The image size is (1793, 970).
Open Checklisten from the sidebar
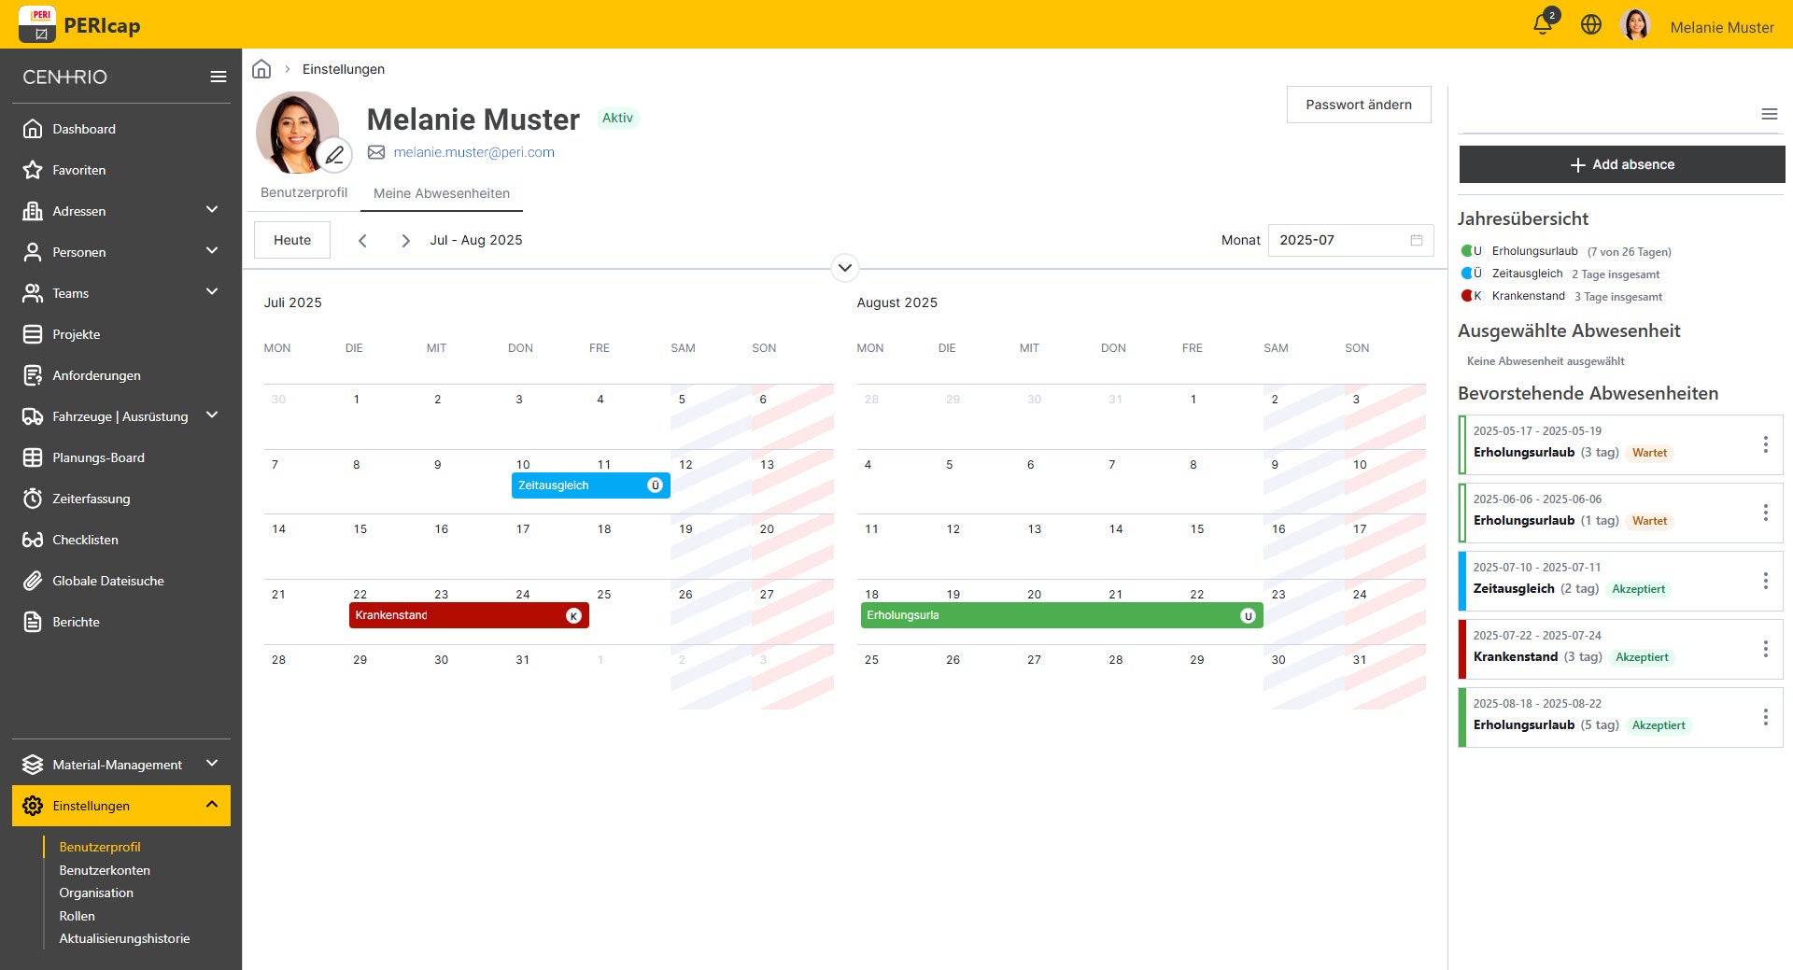tap(85, 540)
